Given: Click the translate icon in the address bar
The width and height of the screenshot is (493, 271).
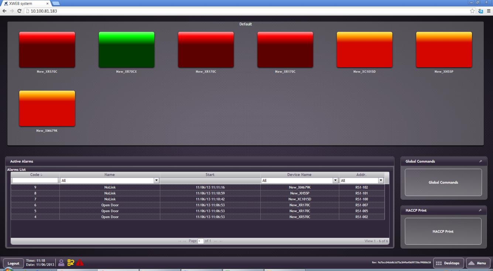Looking at the screenshot, I should point(480,11).
